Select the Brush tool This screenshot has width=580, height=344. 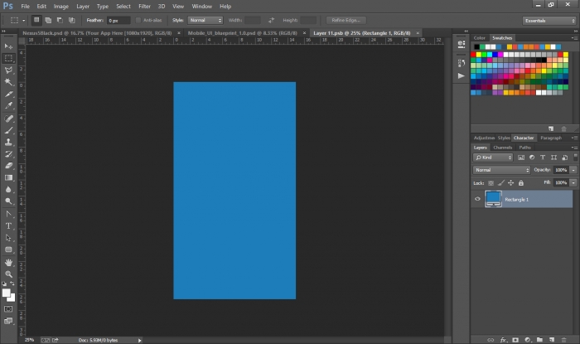pos(8,130)
